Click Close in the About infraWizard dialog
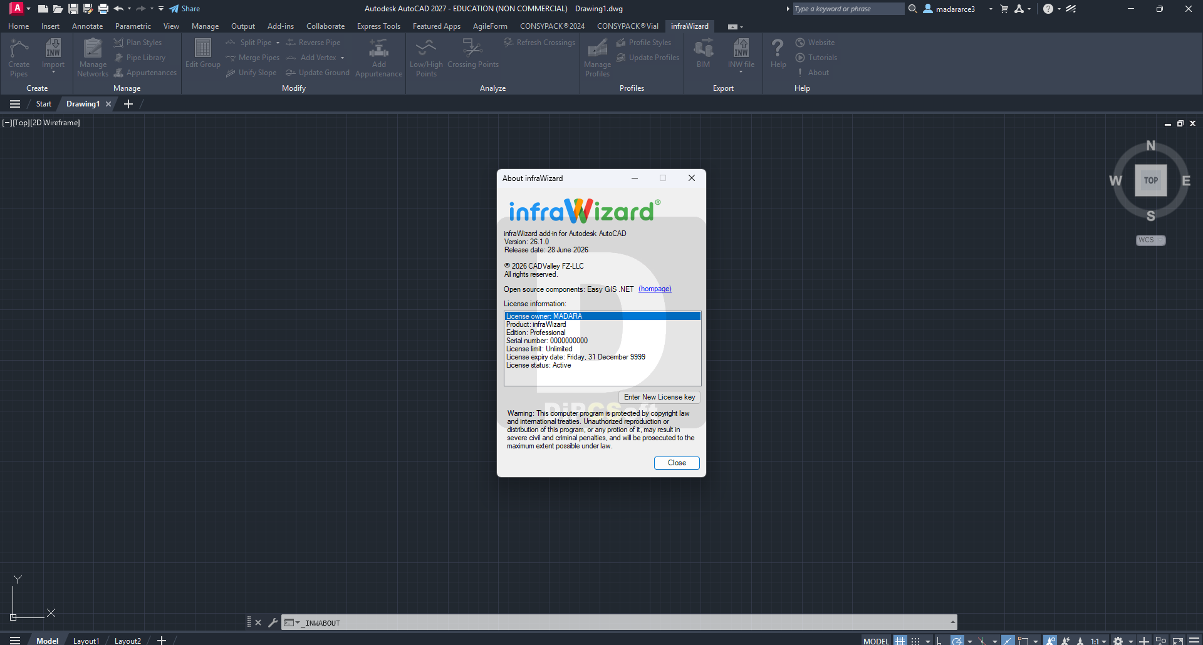The image size is (1203, 645). (x=677, y=463)
